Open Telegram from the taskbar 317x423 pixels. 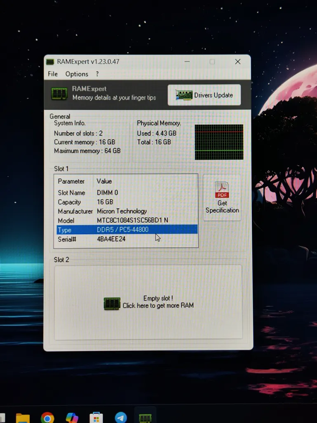pyautogui.click(x=121, y=418)
